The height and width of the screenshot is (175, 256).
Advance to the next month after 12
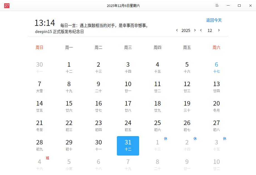coord(219,30)
